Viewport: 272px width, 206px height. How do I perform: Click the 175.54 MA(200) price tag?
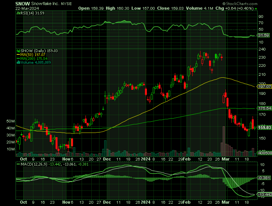click(x=264, y=108)
